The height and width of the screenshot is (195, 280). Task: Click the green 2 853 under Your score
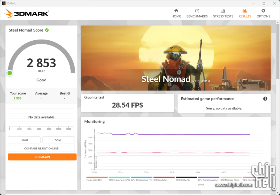click(17, 99)
